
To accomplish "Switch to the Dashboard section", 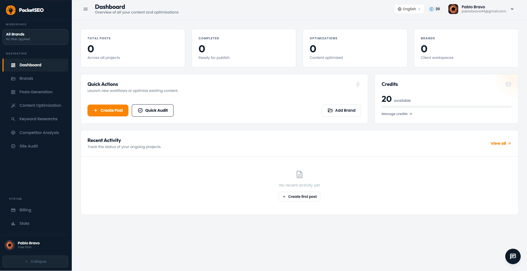I will [x=30, y=65].
